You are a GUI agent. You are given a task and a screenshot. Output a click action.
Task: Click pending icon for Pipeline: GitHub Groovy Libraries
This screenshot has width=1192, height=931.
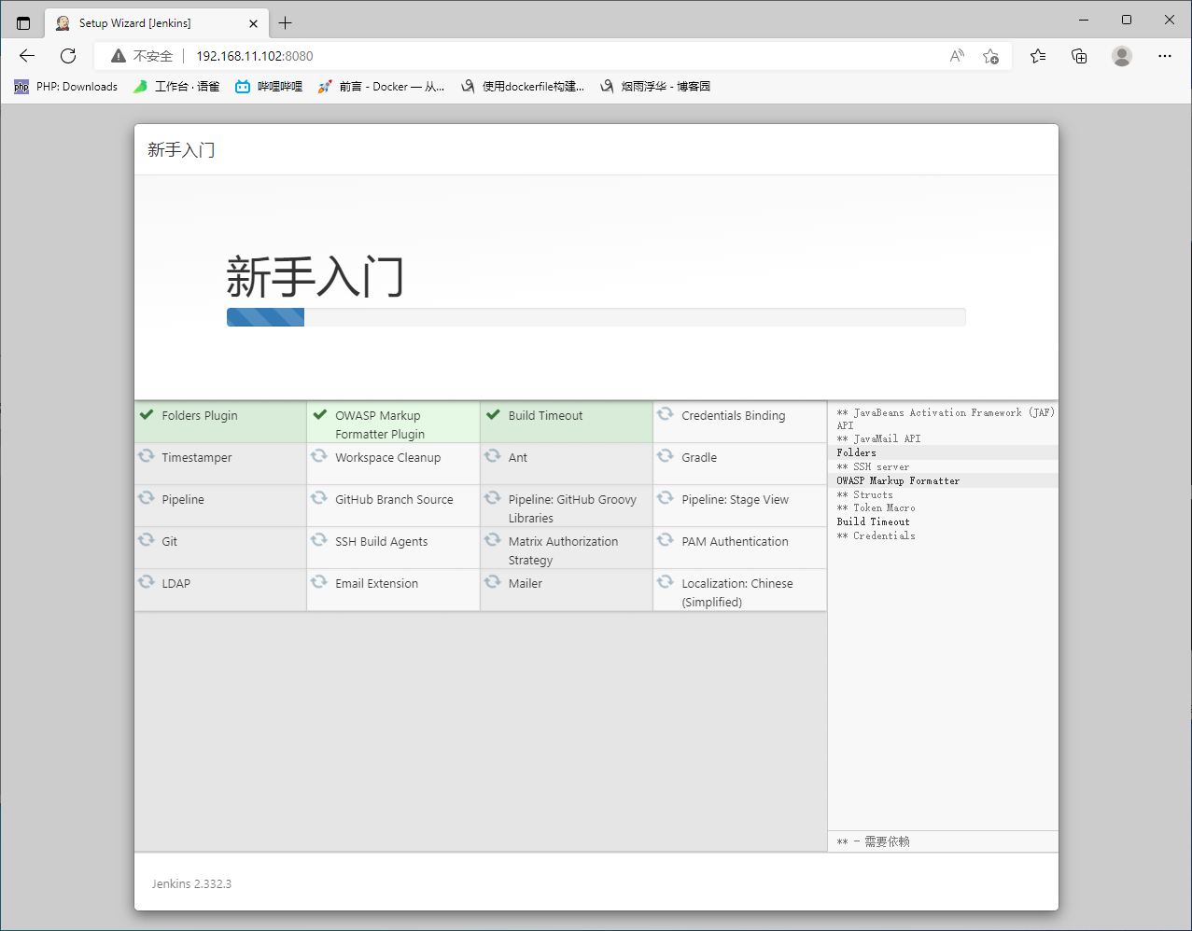pyautogui.click(x=493, y=498)
